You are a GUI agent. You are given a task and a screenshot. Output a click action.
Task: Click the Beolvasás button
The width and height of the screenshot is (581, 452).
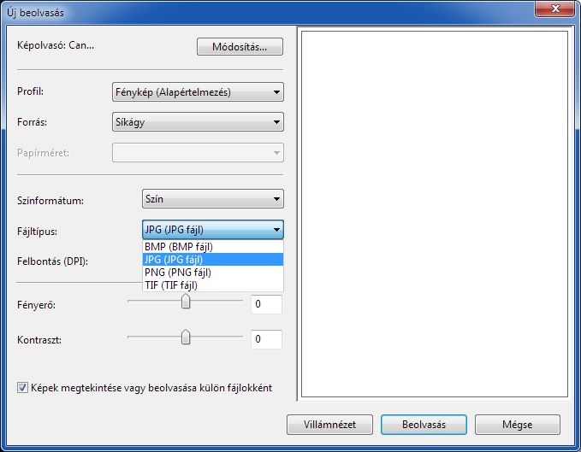click(x=424, y=425)
